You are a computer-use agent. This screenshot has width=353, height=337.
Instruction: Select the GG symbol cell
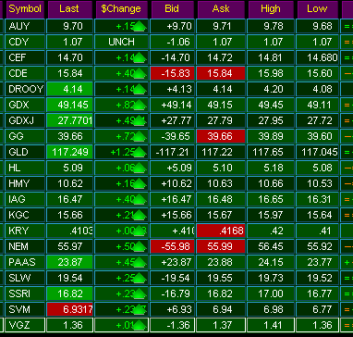[x=25, y=136]
